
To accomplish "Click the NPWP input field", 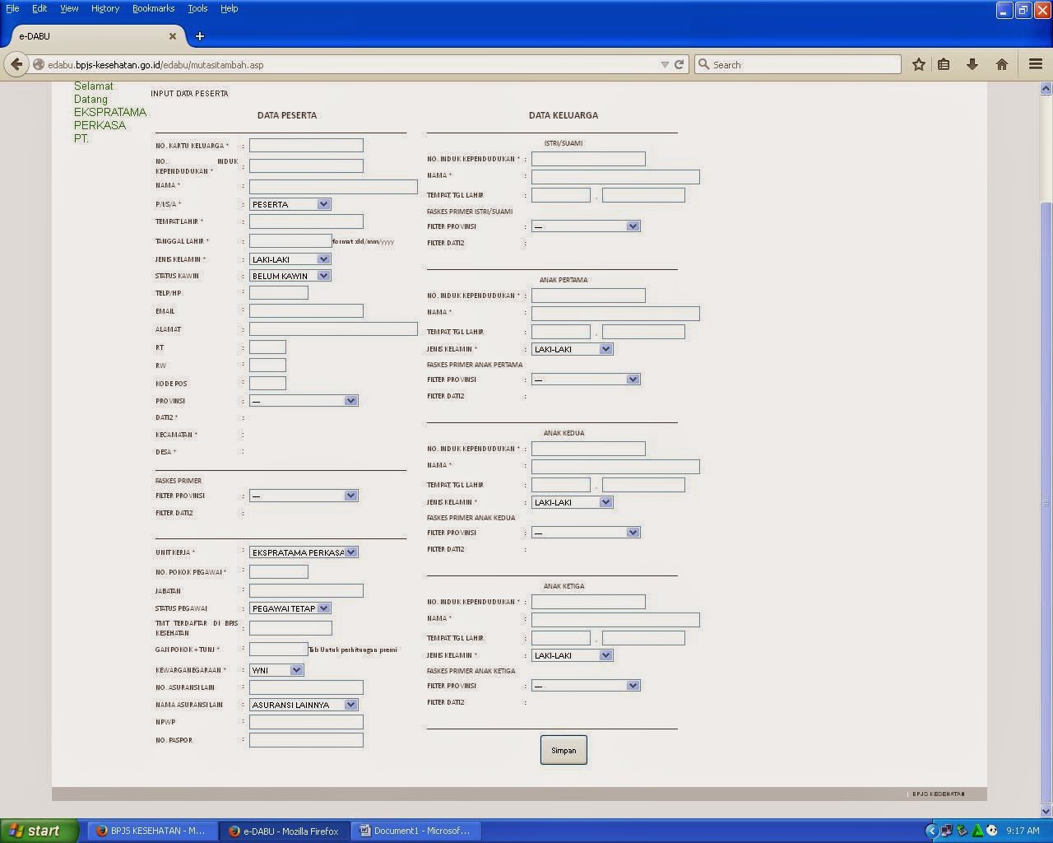I will 306,722.
